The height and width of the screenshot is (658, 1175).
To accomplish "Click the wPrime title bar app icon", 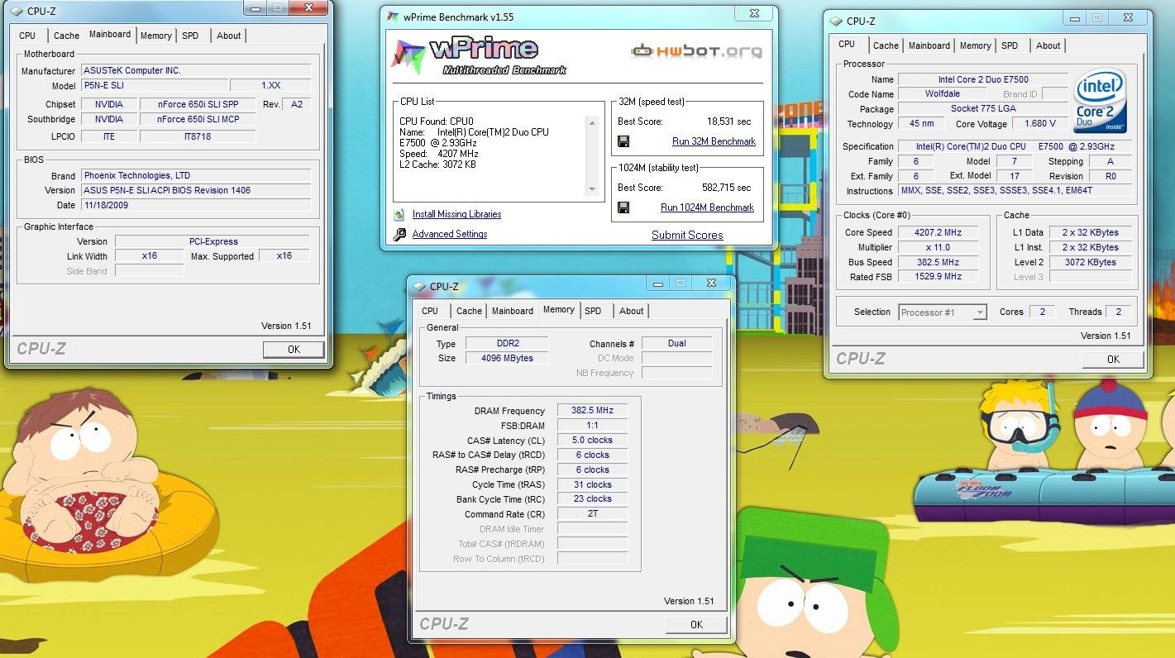I will point(394,17).
